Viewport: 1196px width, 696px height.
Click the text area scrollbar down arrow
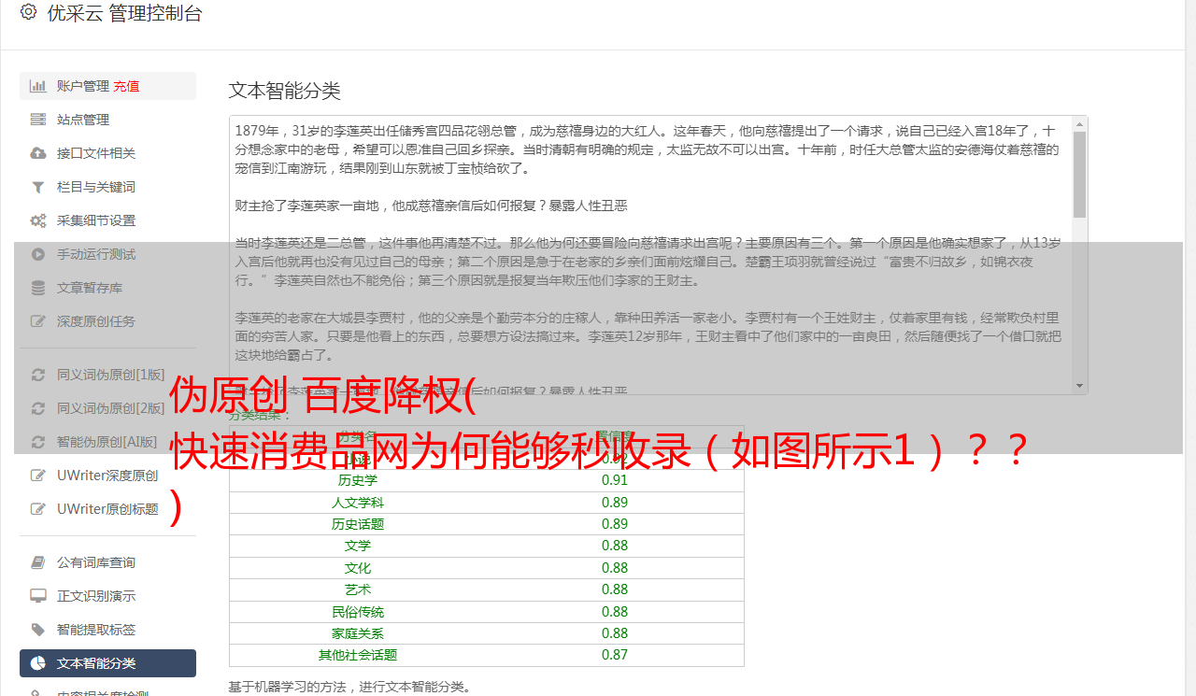click(1080, 385)
